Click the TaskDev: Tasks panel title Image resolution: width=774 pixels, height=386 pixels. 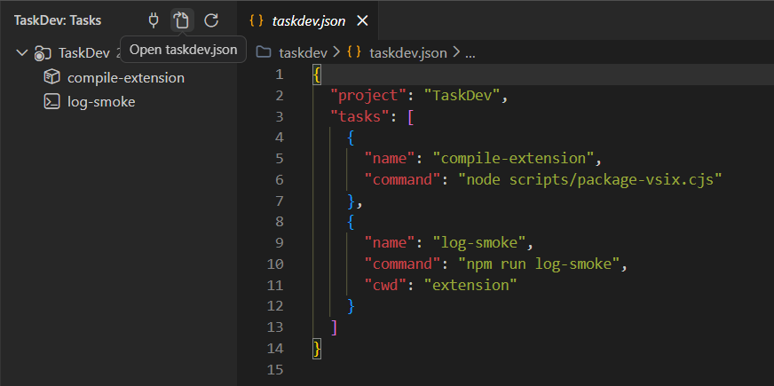click(x=58, y=20)
